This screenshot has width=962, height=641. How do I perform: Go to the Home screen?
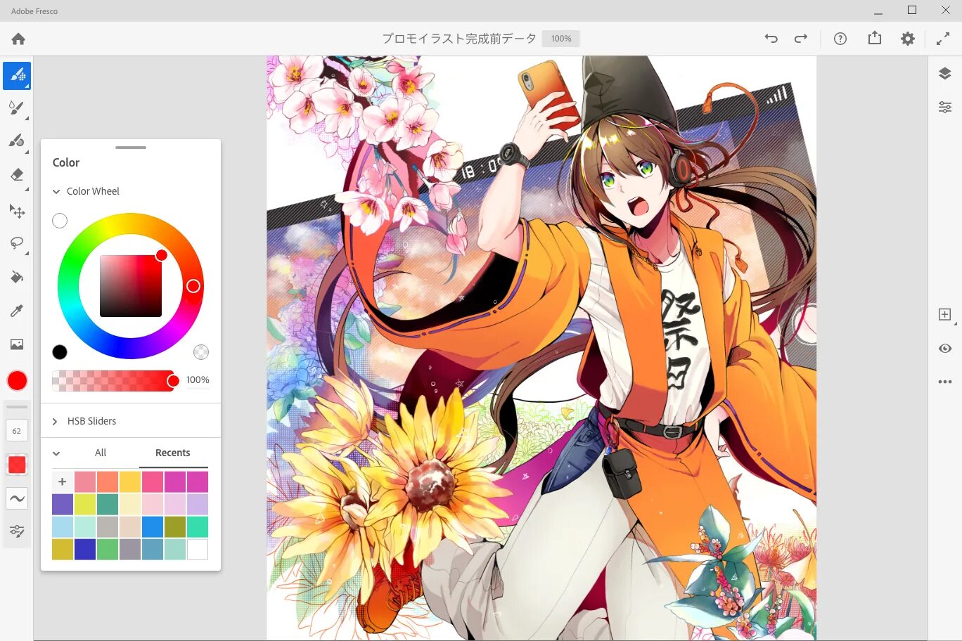pyautogui.click(x=18, y=39)
